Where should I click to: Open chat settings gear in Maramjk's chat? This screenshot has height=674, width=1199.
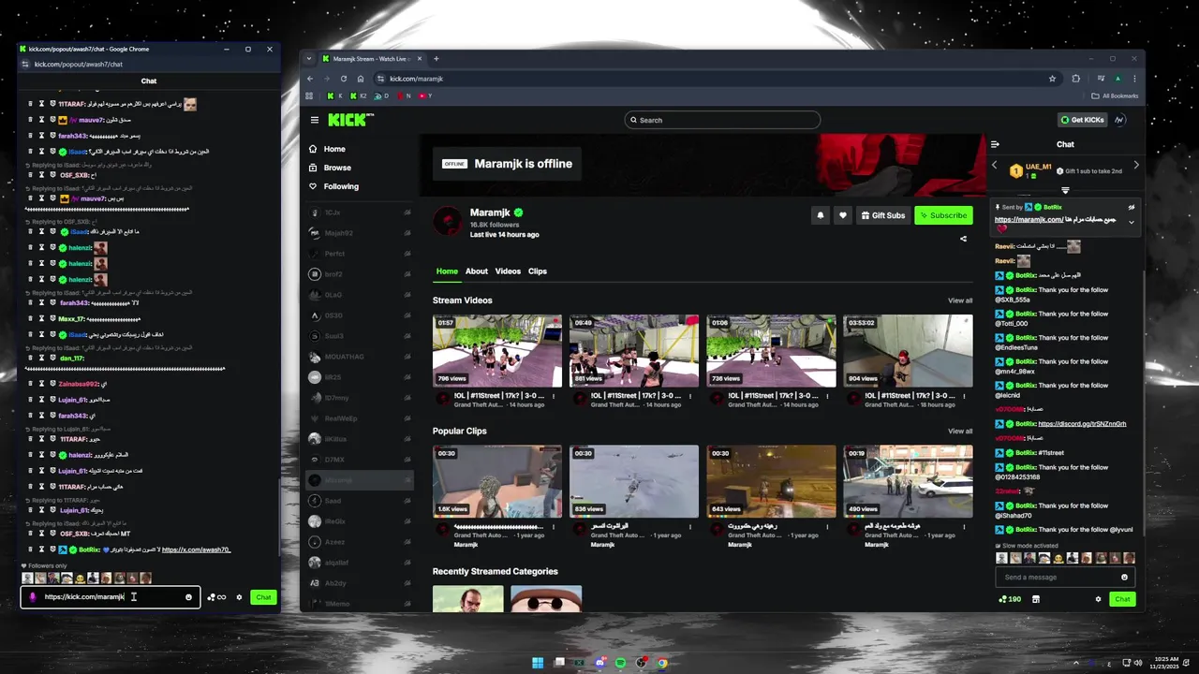click(x=1099, y=599)
